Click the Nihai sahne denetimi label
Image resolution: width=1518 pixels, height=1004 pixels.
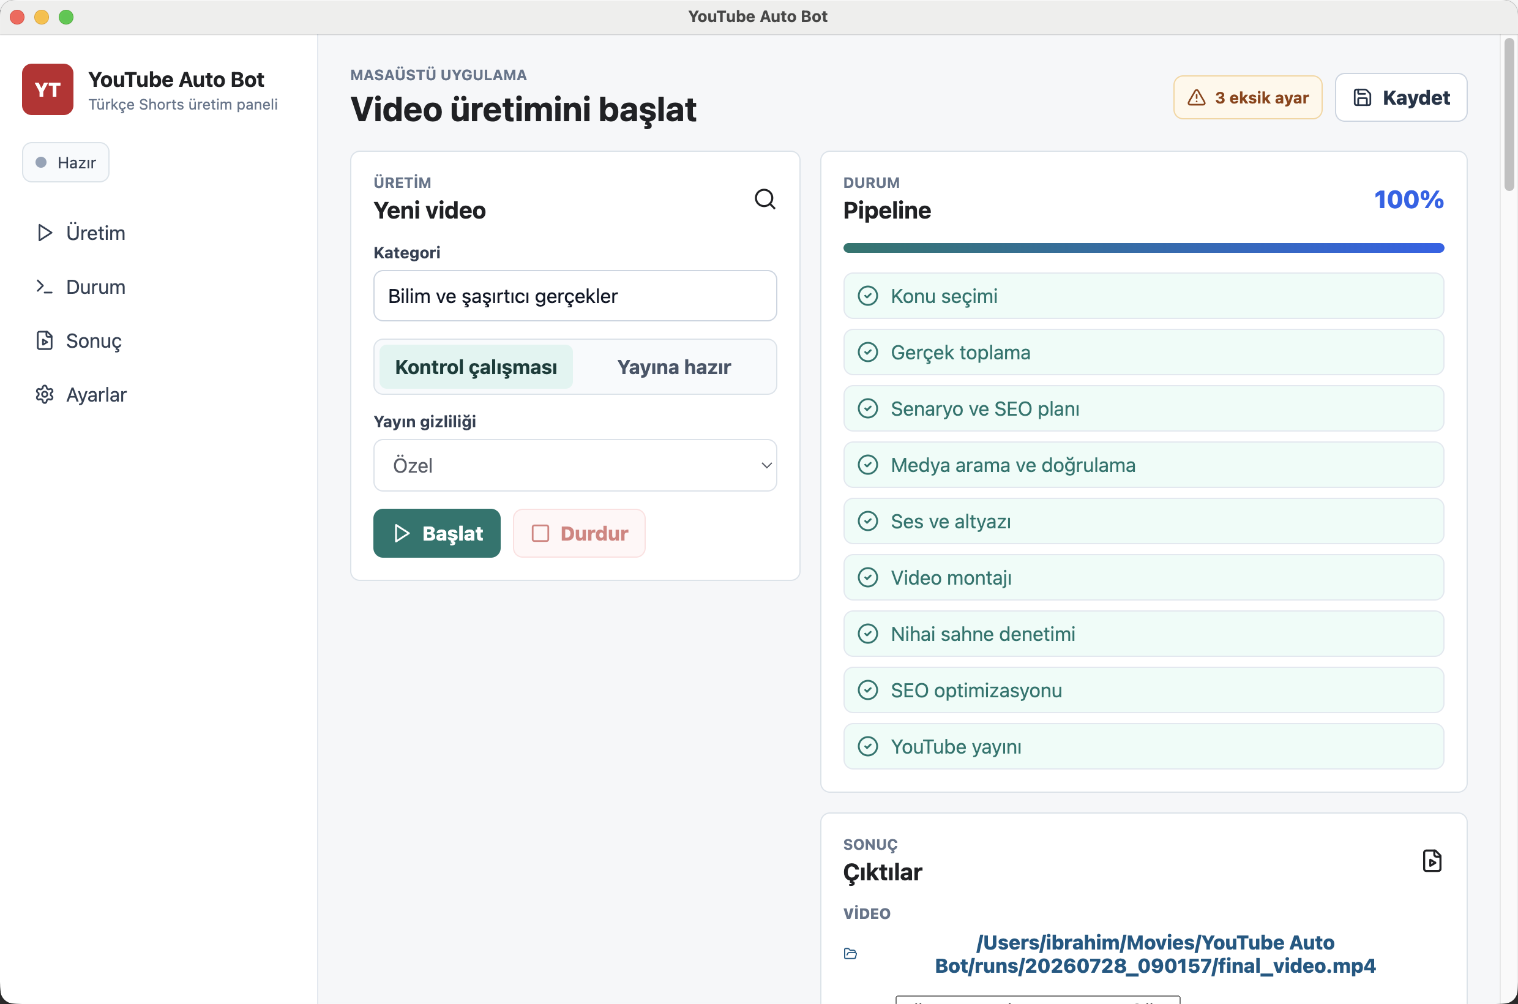coord(983,634)
